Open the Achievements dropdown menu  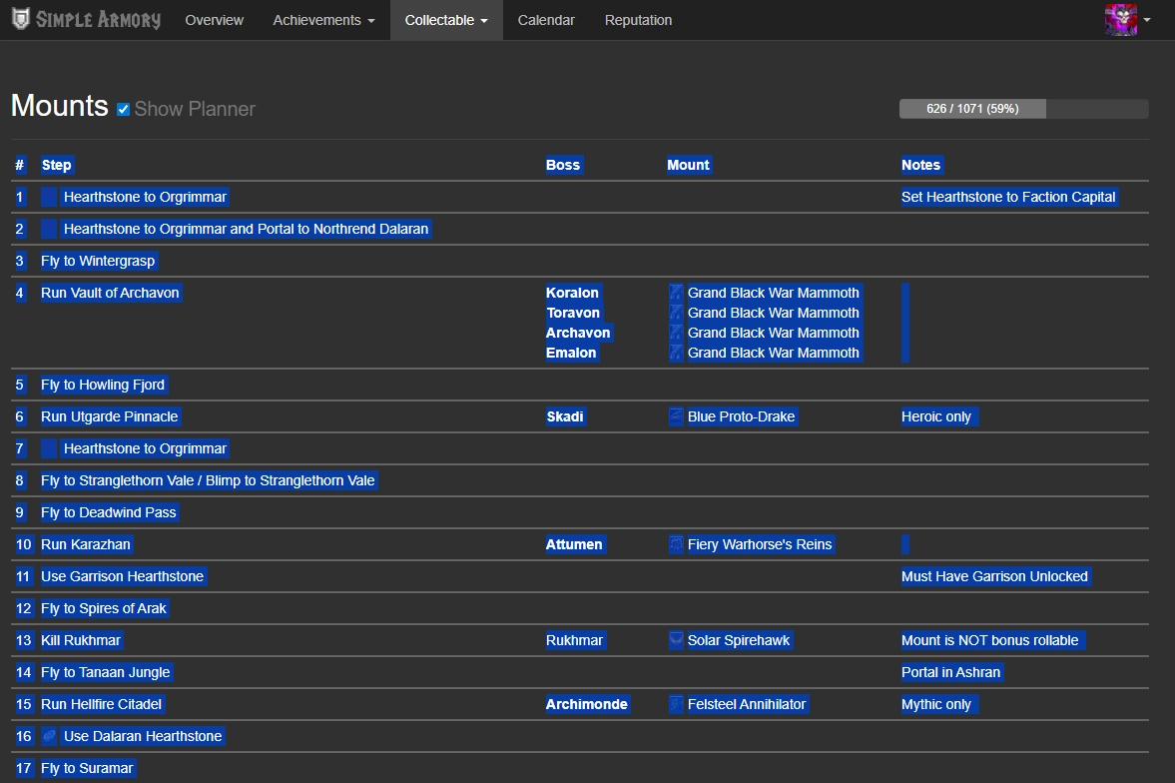pos(323,20)
